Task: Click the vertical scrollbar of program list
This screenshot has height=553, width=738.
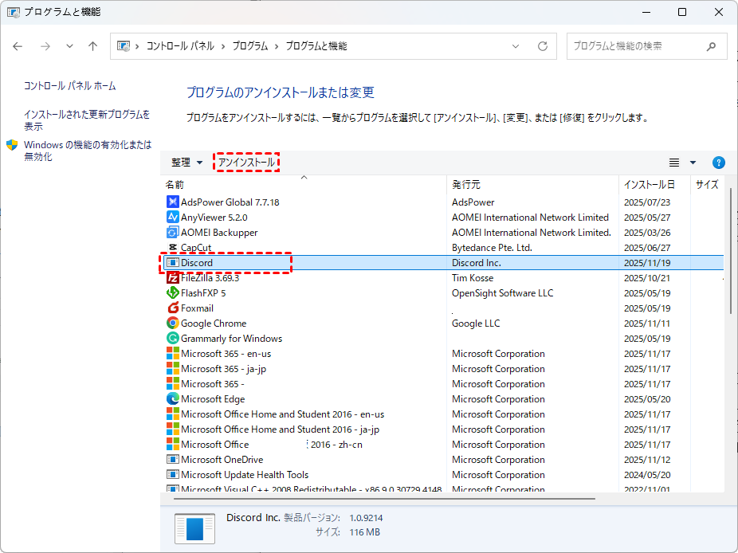Action: coord(730,255)
